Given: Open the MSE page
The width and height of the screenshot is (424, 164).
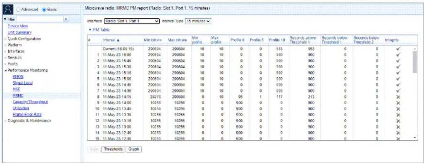Looking at the screenshot, I should coord(16,89).
